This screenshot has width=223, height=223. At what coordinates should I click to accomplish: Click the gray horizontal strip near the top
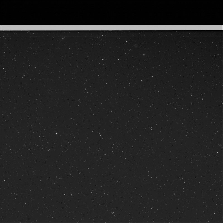tap(111, 27)
